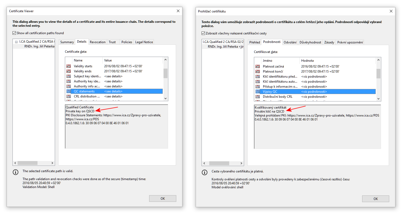
Task: Click the up arrow of Prohlížeč certifikátu data list scrollbar
Action: [x=378, y=60]
